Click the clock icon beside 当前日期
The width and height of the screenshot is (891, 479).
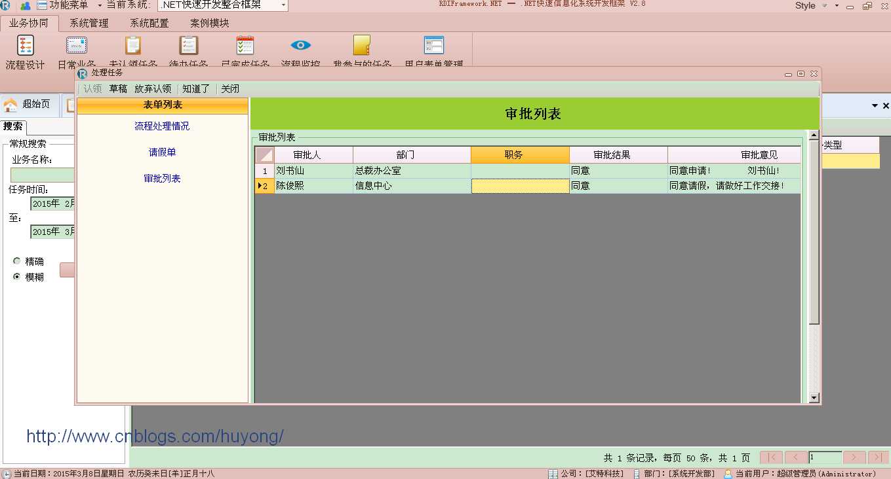(x=6, y=474)
